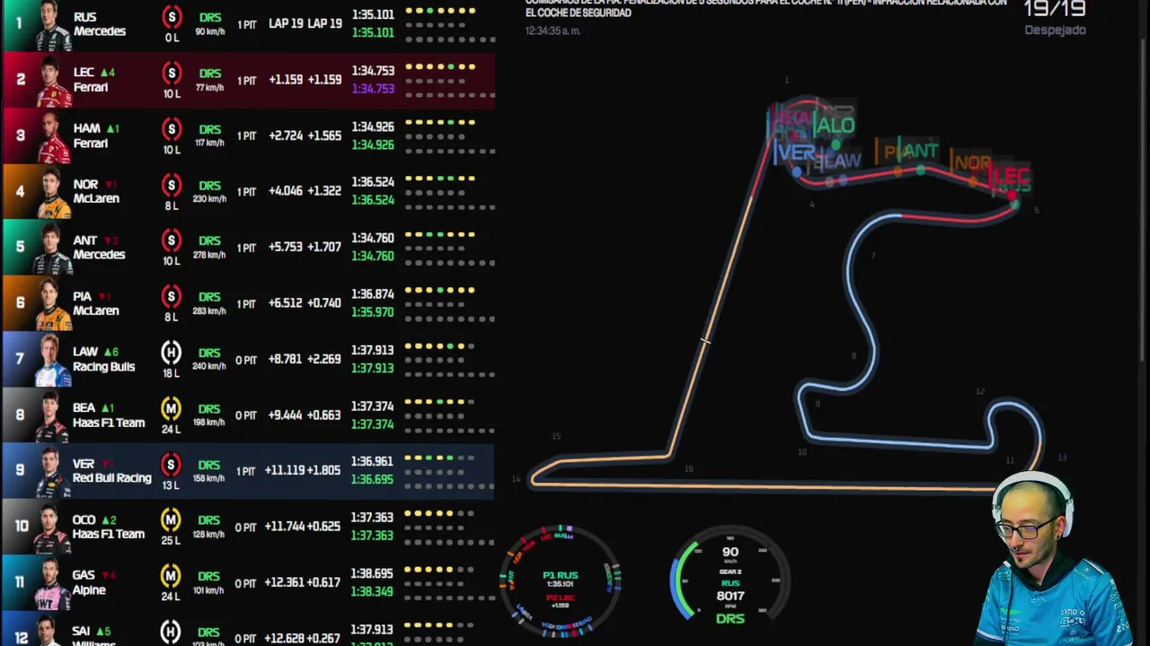
Task: Select the VER Red Bull Racing name
Action: pyautogui.click(x=112, y=471)
